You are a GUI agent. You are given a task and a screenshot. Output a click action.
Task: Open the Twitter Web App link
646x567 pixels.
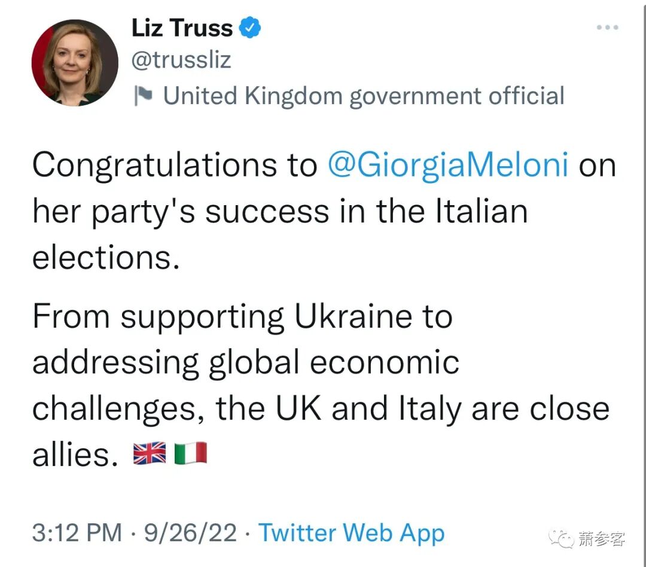[351, 533]
